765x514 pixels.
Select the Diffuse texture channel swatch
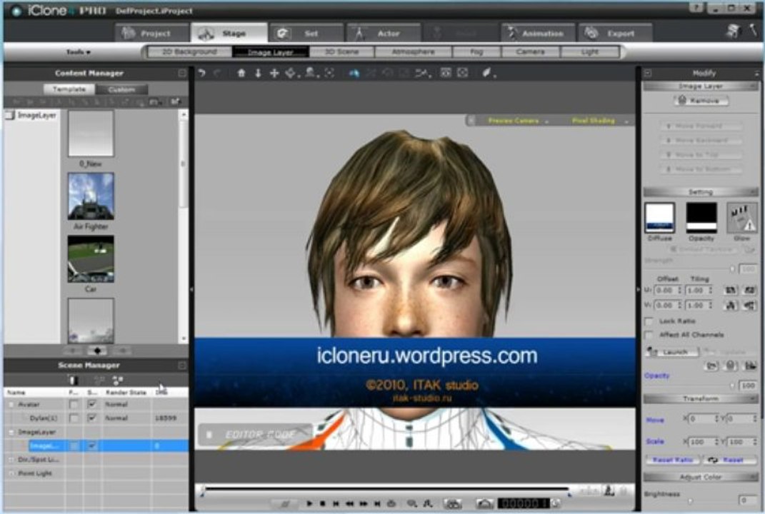pyautogui.click(x=659, y=218)
